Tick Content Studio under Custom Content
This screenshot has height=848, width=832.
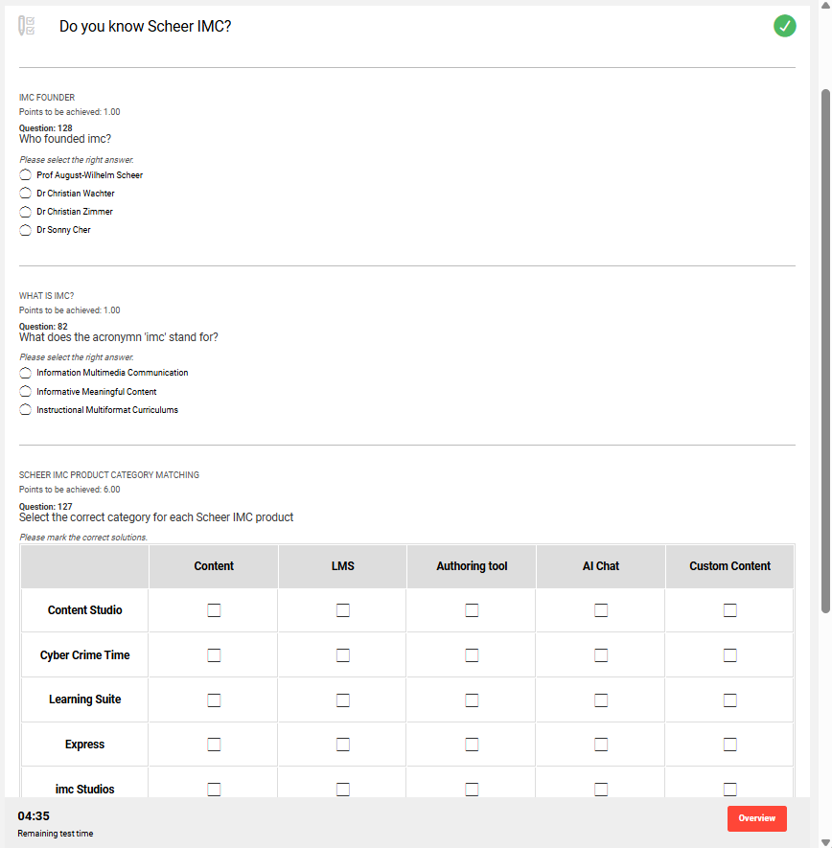(x=729, y=610)
